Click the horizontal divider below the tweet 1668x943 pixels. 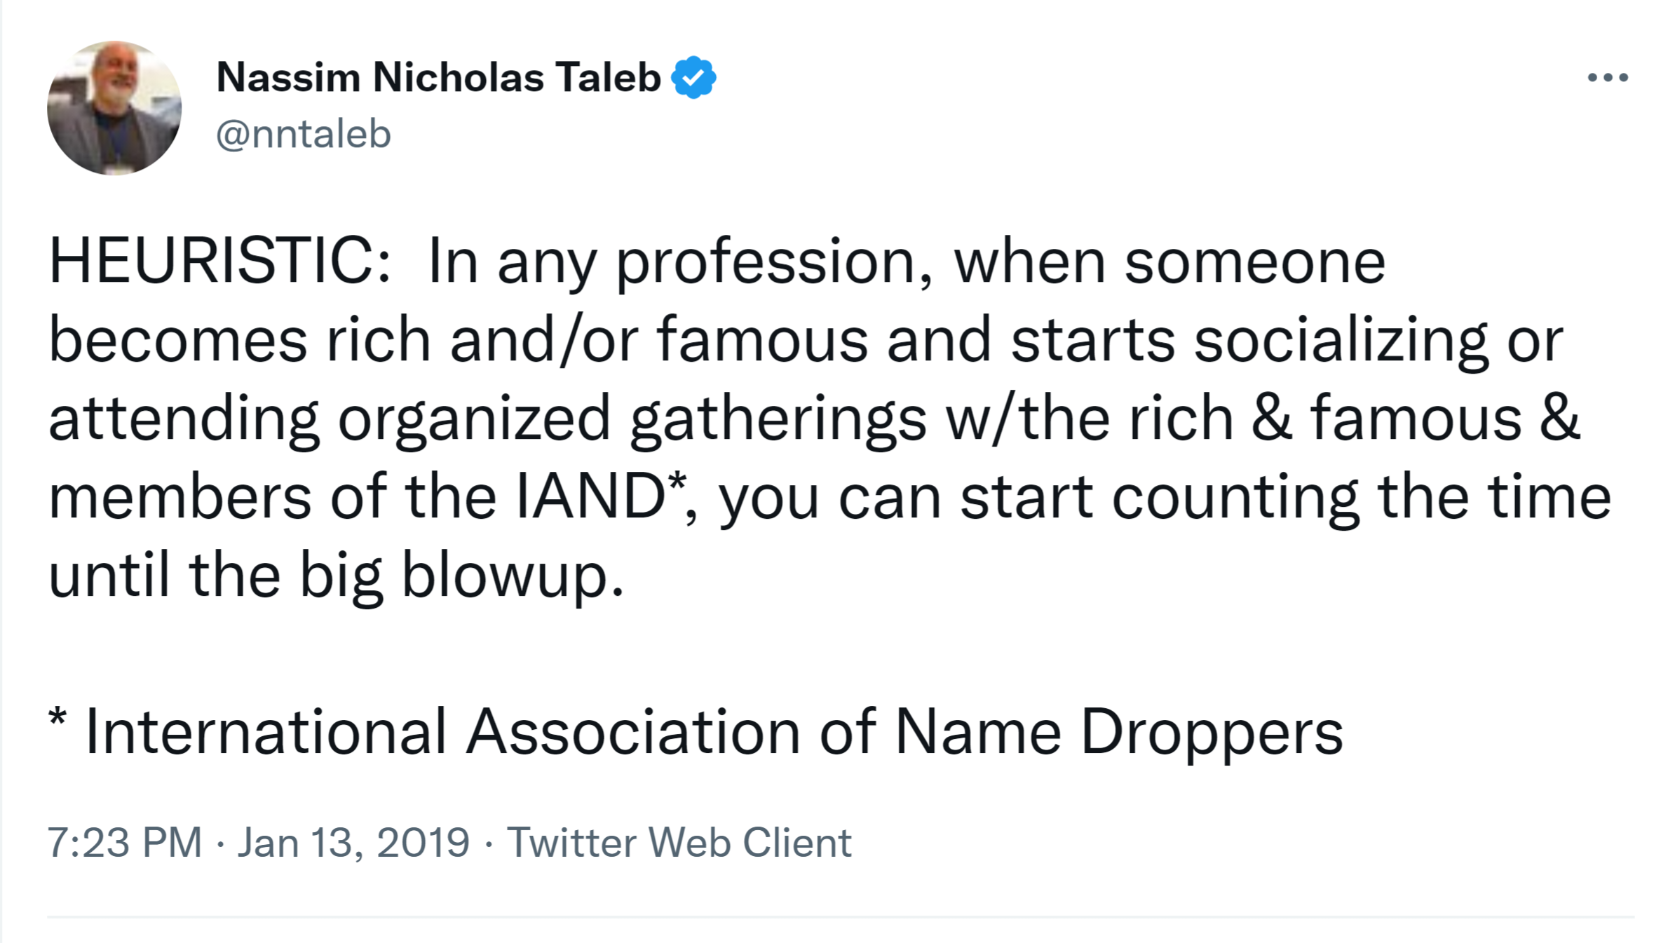pos(840,916)
